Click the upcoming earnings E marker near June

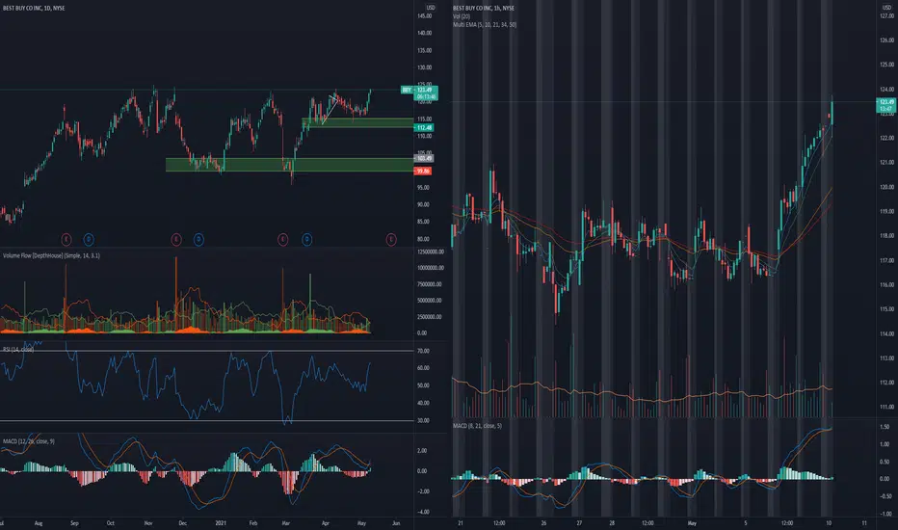(x=391, y=239)
